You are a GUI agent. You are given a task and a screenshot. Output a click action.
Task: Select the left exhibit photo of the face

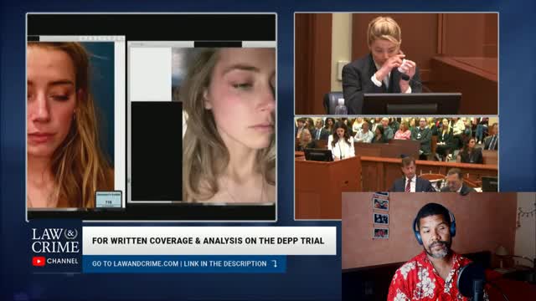click(70, 125)
